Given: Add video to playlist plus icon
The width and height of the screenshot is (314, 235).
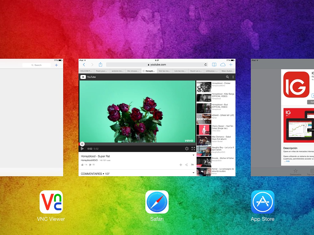Looking at the screenshot, I should (181, 165).
